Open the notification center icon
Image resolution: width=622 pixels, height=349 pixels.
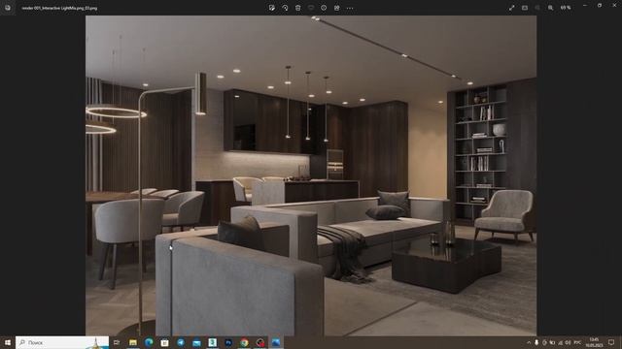pyautogui.click(x=611, y=342)
